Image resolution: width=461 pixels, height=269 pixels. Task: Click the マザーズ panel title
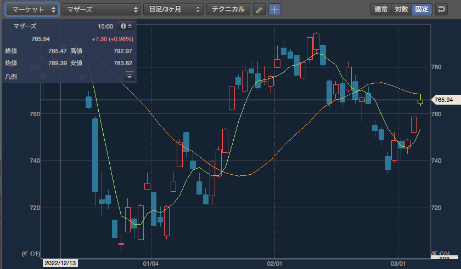(25, 26)
